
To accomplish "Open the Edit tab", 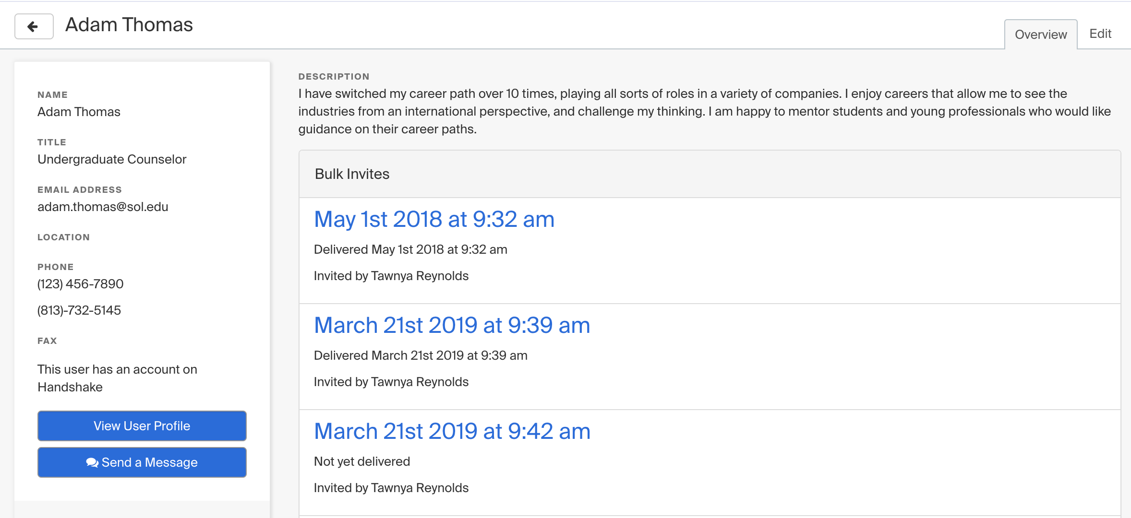I will (1100, 34).
